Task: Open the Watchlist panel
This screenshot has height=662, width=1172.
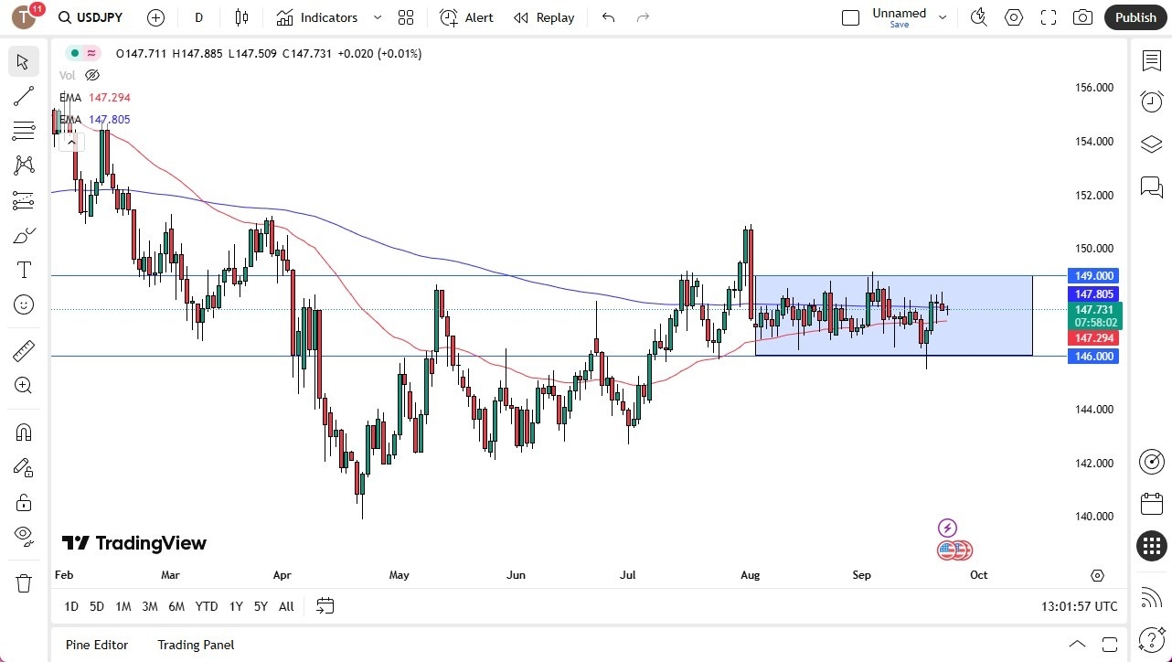Action: tap(1151, 60)
